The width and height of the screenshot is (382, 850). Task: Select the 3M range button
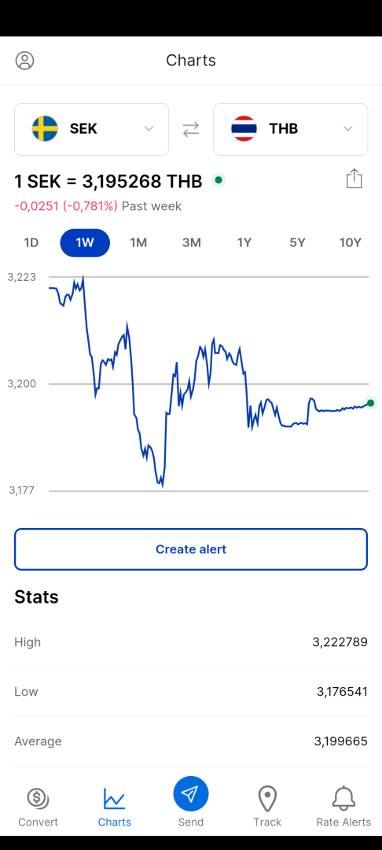192,243
